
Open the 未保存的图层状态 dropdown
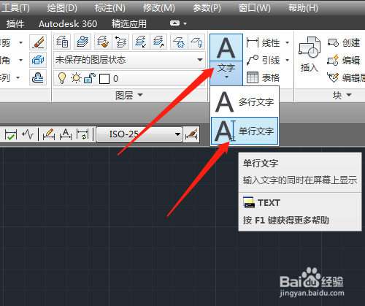click(129, 60)
